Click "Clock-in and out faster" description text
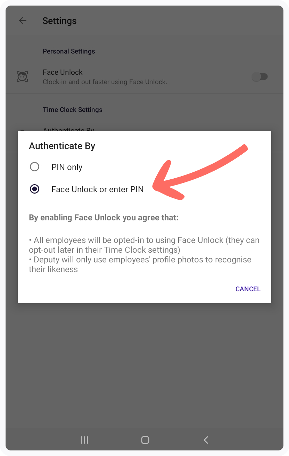289x456 pixels. tap(105, 82)
